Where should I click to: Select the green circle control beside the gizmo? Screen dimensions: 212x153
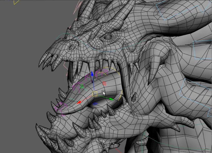point(82,86)
